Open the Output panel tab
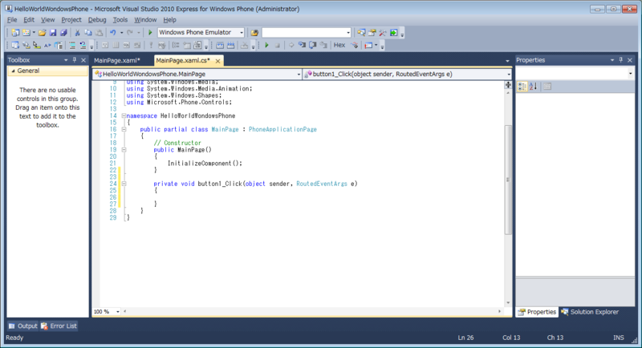Screen dimensions: 642x348 coord(23,326)
